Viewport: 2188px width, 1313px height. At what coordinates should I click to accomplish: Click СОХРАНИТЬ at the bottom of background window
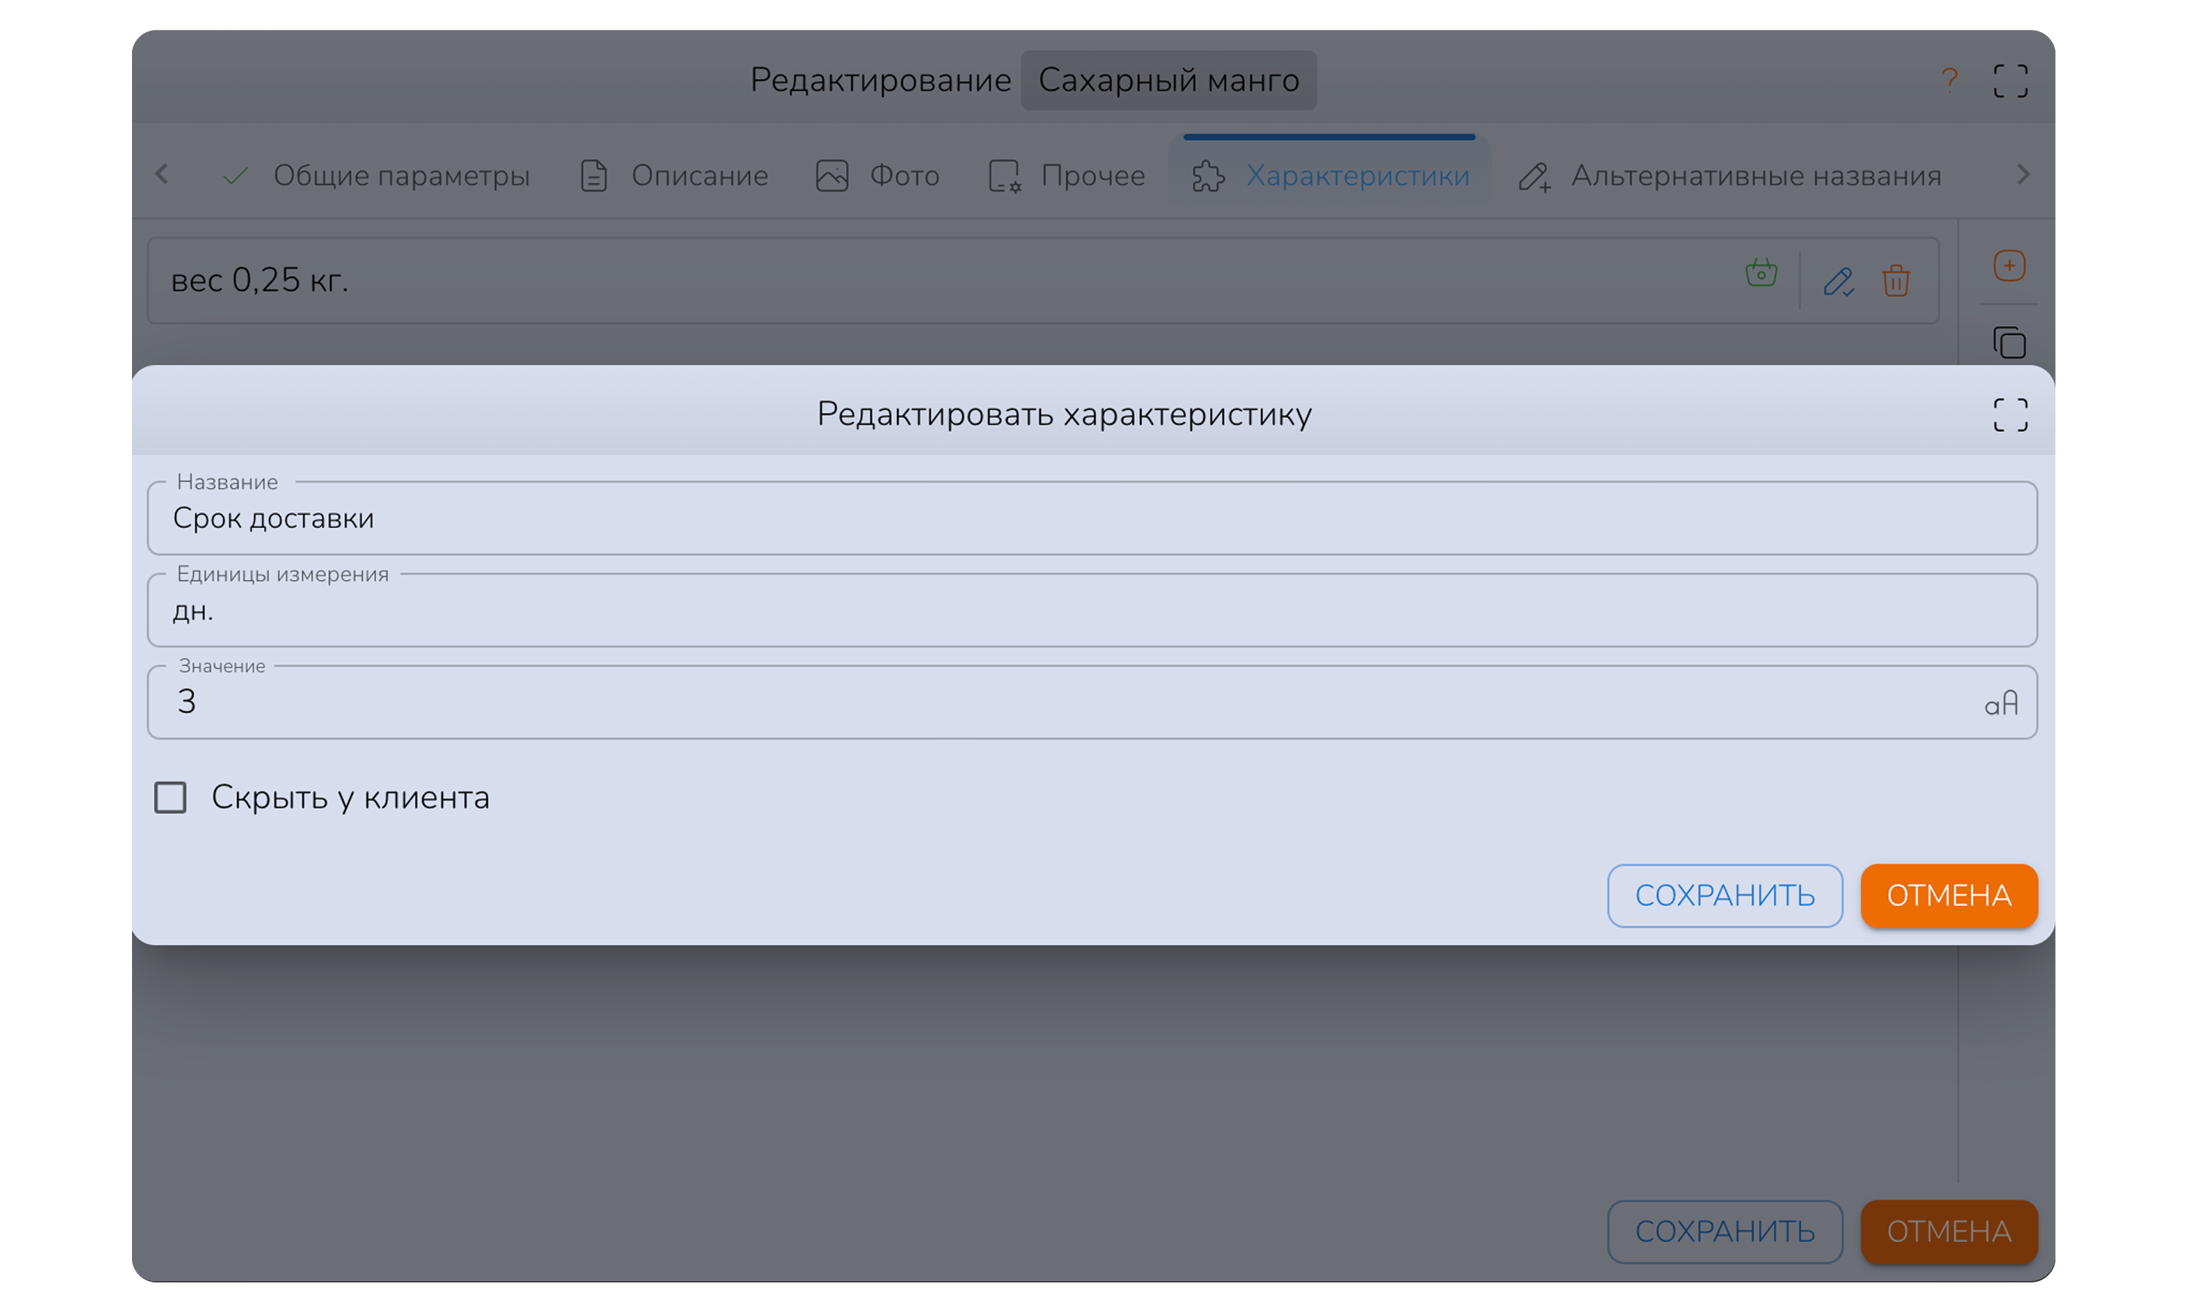coord(1725,1231)
